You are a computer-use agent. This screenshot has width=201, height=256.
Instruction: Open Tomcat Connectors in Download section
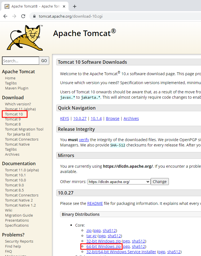pos(22,139)
